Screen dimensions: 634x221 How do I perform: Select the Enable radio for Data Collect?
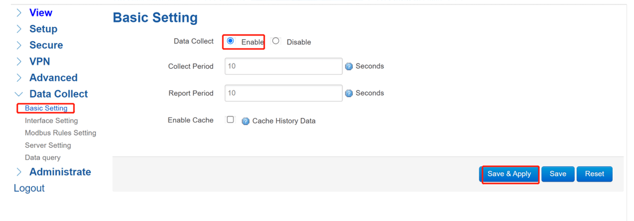(x=230, y=41)
